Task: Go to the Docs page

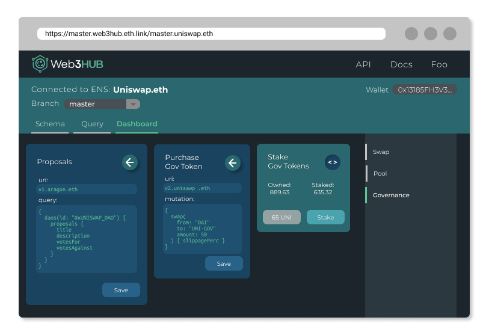Action: pyautogui.click(x=401, y=64)
